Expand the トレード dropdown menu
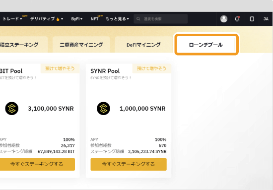 click(12, 19)
